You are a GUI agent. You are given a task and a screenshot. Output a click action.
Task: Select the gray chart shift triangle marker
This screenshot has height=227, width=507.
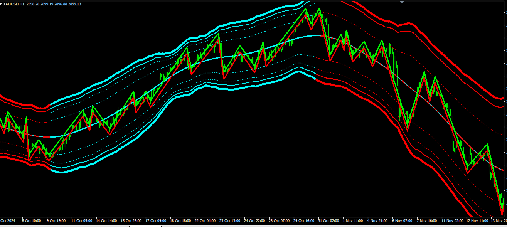click(x=402, y=2)
